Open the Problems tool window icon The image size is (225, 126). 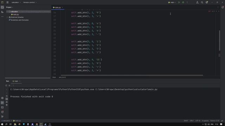coord(2,112)
